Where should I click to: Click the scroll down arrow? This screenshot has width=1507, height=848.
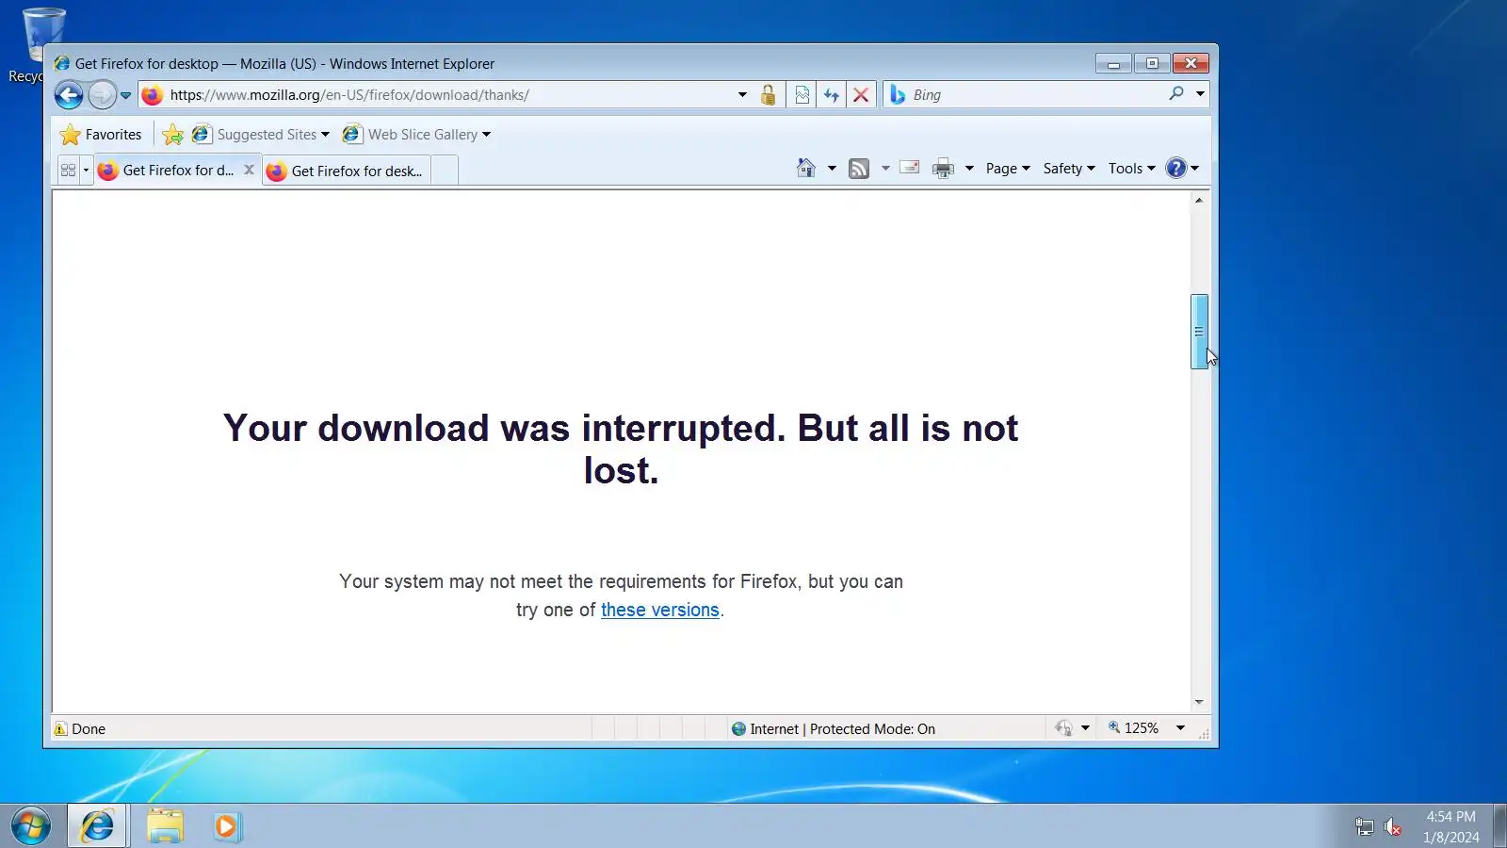point(1199,702)
